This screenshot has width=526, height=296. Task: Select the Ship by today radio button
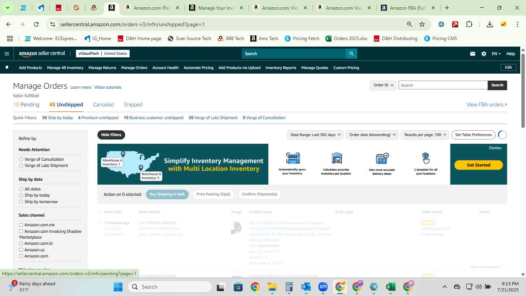tap(21, 195)
